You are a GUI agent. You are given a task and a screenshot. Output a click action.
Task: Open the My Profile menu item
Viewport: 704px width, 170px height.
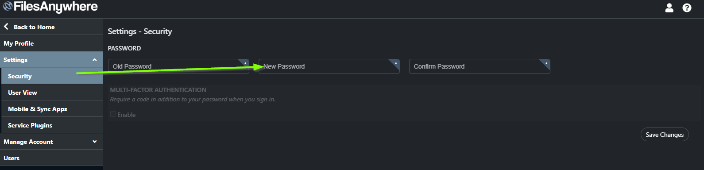(51, 43)
